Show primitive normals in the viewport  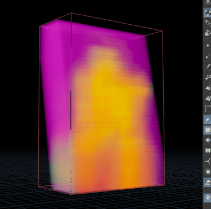[x=208, y=87]
